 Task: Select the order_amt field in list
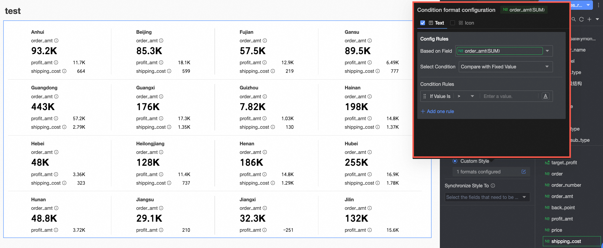point(562,196)
